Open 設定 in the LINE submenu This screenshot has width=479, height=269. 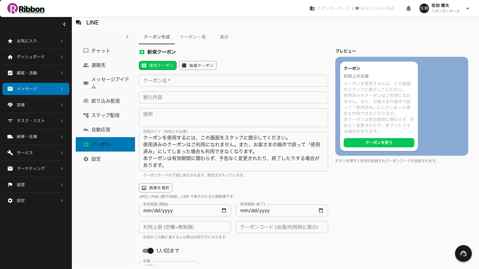tap(105, 159)
